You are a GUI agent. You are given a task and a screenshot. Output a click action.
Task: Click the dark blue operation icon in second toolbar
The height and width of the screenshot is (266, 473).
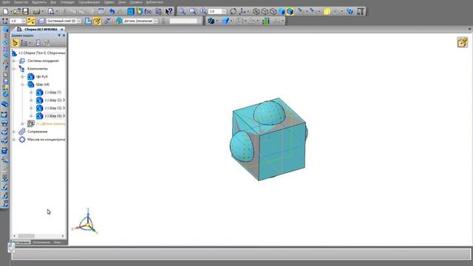click(211, 21)
